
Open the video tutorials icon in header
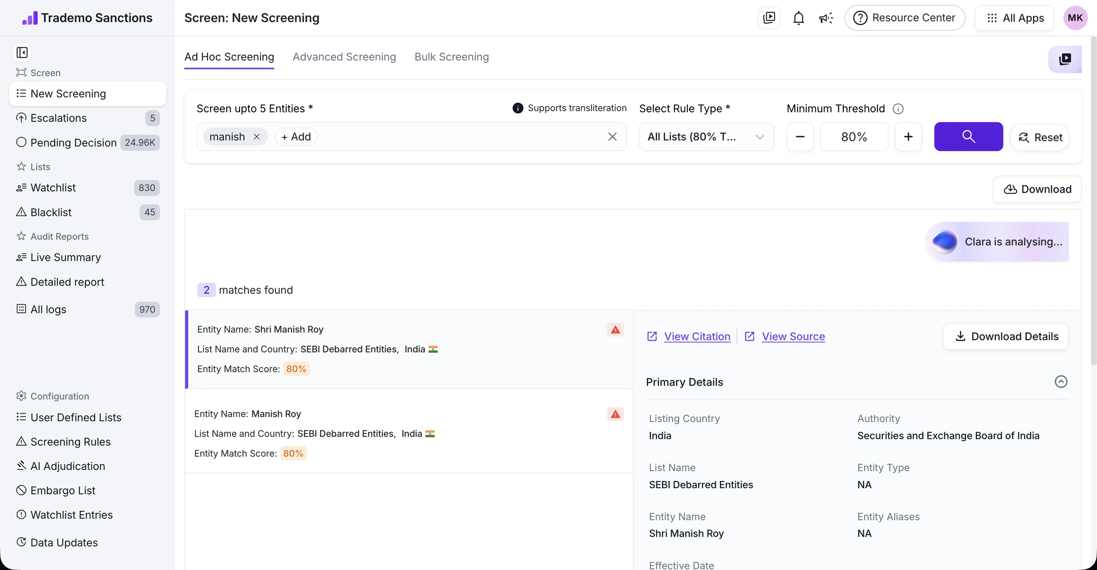769,18
